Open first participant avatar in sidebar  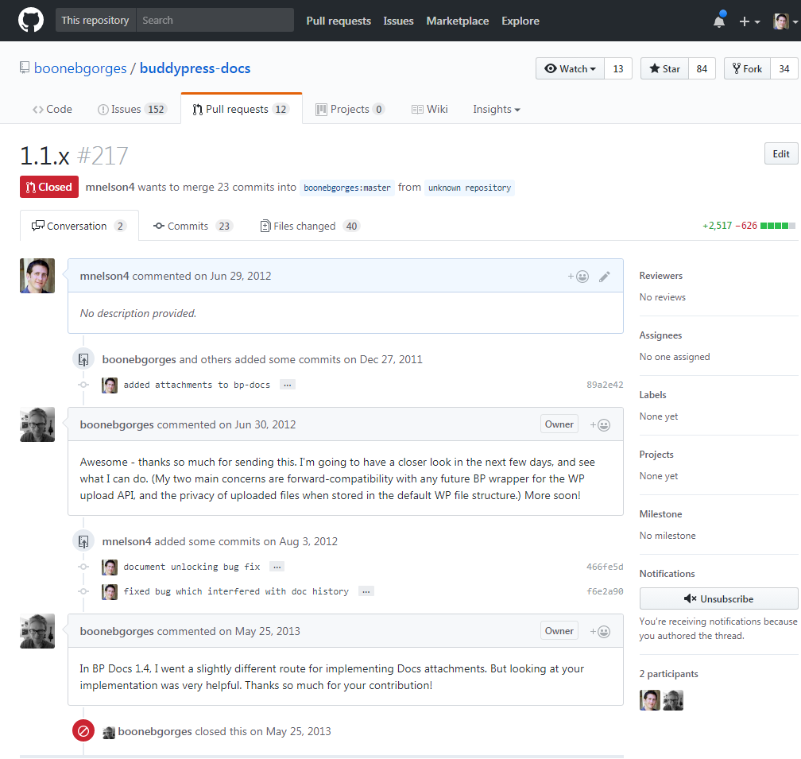click(x=650, y=700)
